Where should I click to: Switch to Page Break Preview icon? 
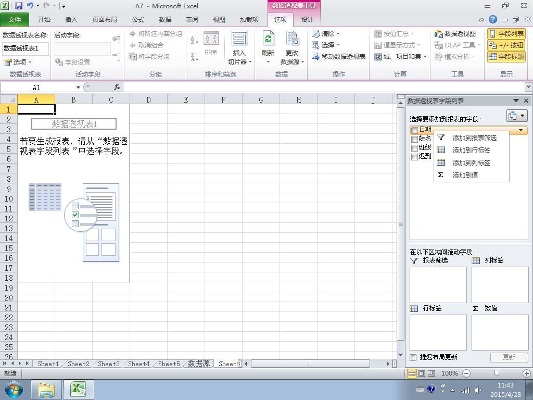click(x=432, y=373)
